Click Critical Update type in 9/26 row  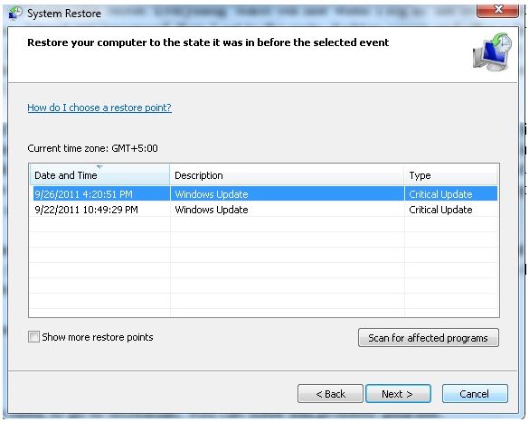(x=440, y=194)
